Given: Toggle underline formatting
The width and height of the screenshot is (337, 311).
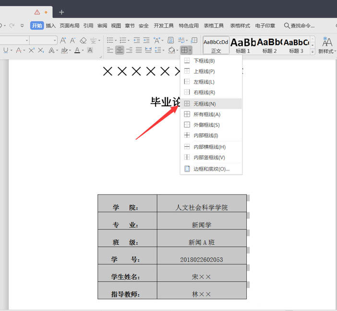Looking at the screenshot, I should tap(6, 50).
